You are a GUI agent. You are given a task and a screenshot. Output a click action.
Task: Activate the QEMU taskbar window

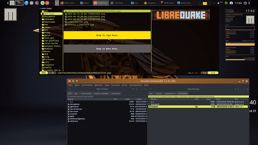[x=168, y=3]
